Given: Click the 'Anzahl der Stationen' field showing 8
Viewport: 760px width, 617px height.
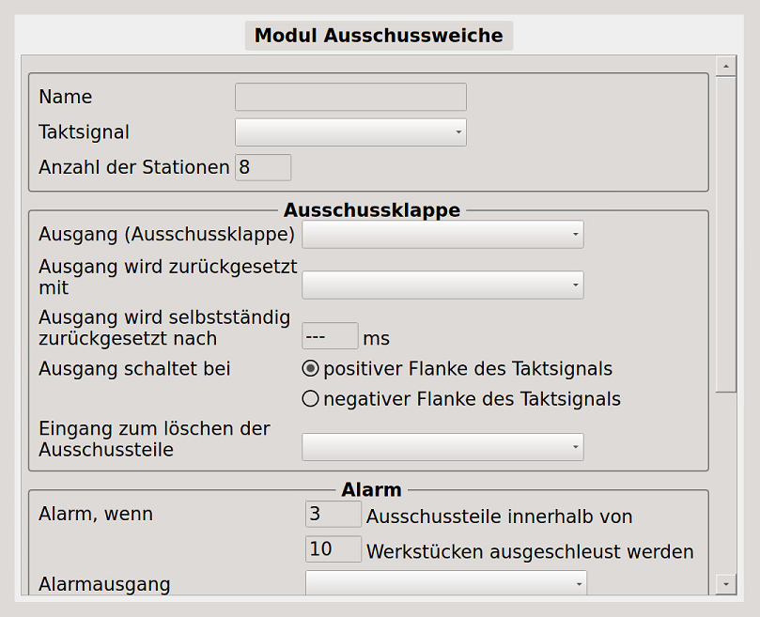Looking at the screenshot, I should pos(263,166).
